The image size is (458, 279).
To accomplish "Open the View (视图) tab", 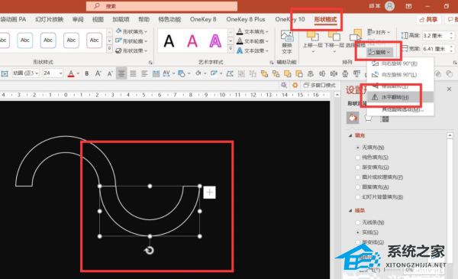I will point(98,20).
